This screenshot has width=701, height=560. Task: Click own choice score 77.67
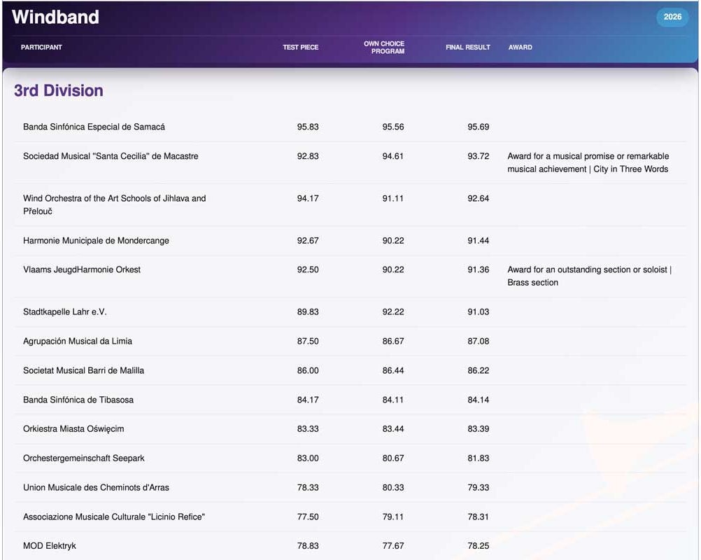point(393,546)
